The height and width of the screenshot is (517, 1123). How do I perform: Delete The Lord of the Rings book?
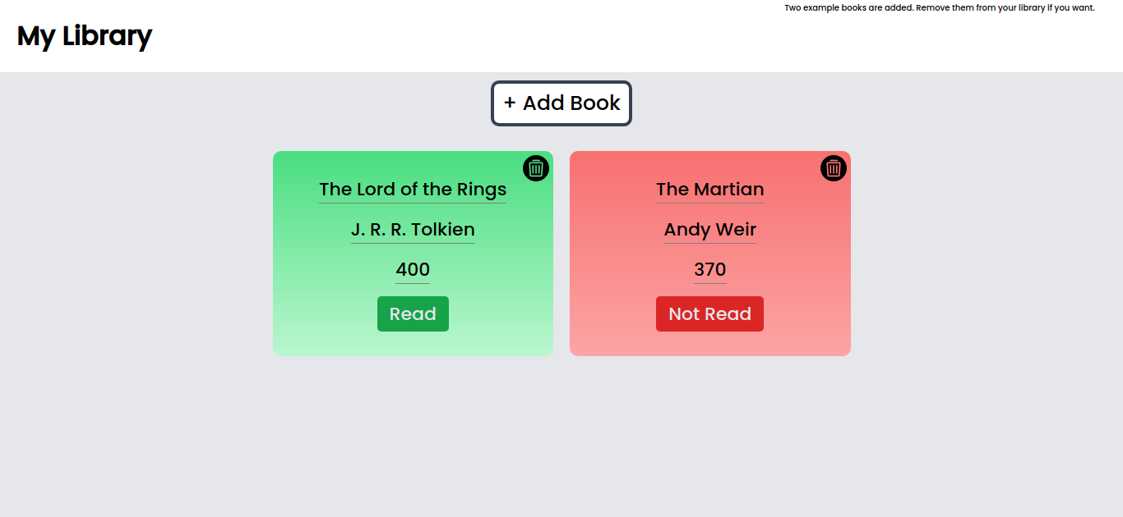tap(536, 168)
